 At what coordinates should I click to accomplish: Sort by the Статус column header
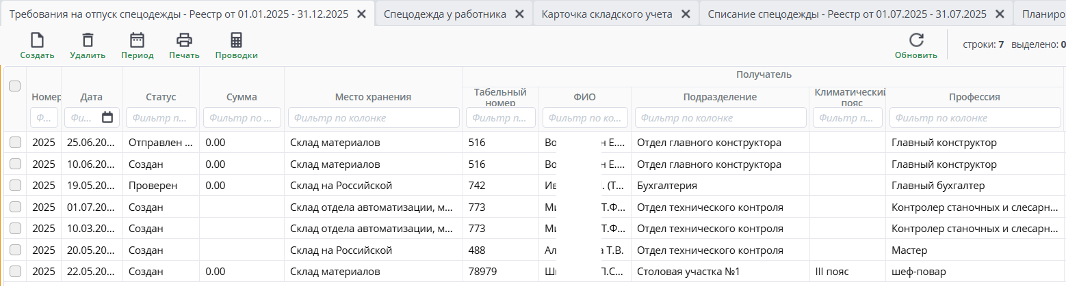161,97
